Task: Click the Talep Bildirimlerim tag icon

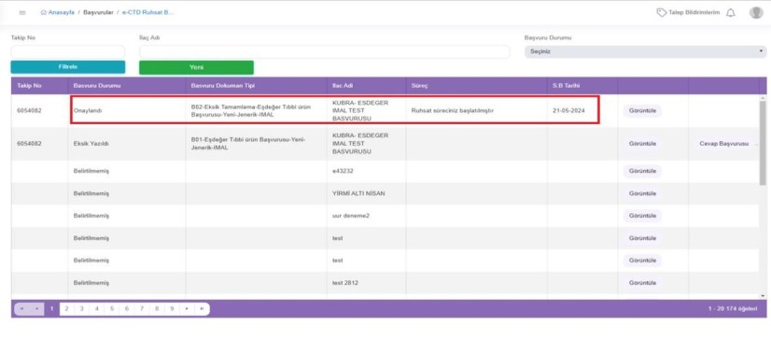Action: pos(662,13)
